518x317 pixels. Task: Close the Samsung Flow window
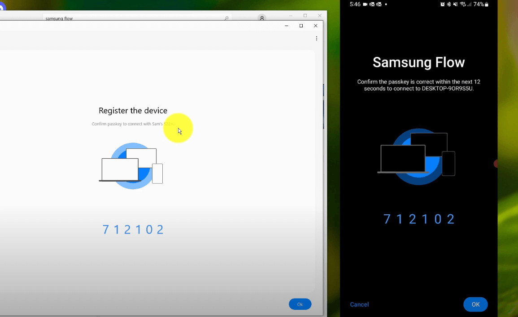[x=315, y=26]
